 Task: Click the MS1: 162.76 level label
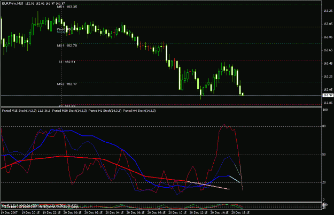[67, 45]
